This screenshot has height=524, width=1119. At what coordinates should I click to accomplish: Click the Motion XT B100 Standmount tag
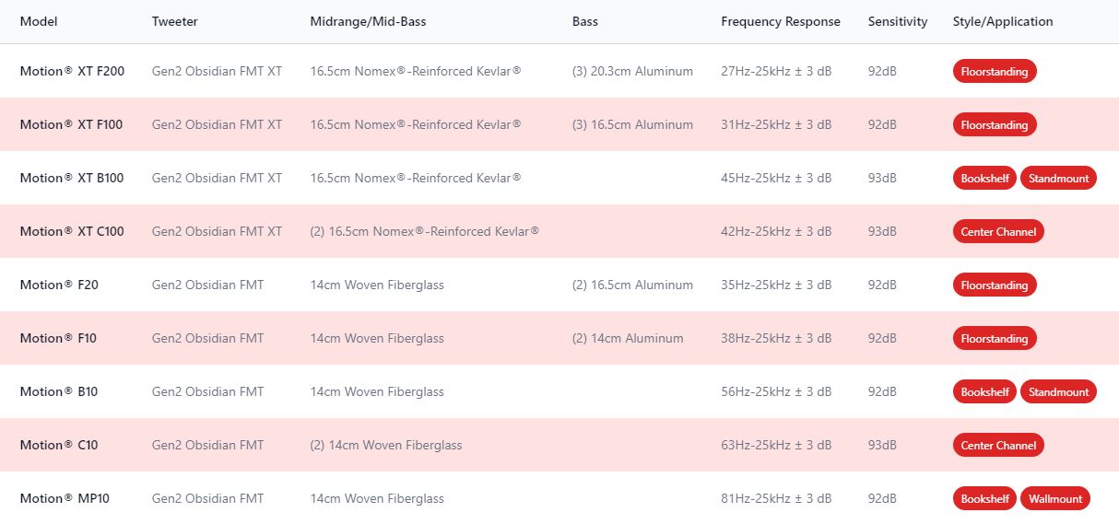point(1058,179)
